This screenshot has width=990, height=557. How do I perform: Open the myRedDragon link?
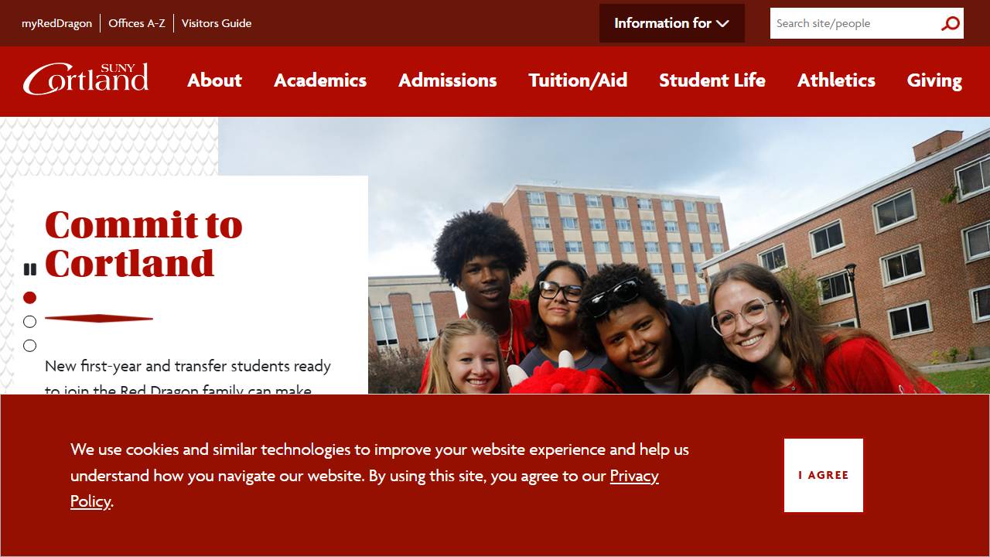coord(56,23)
